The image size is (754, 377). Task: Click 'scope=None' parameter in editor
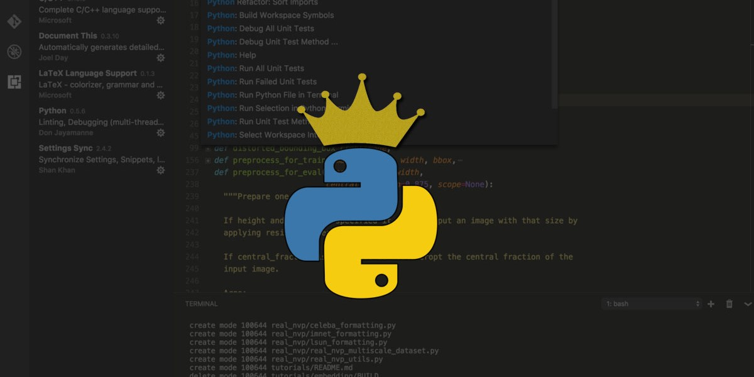coord(460,184)
